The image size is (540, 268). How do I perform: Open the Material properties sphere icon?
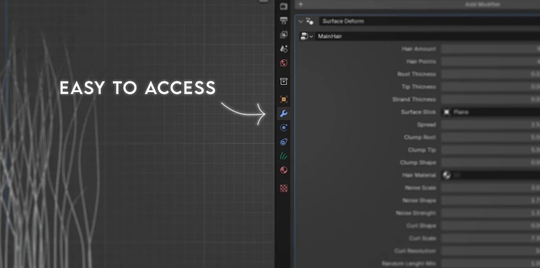tap(284, 170)
